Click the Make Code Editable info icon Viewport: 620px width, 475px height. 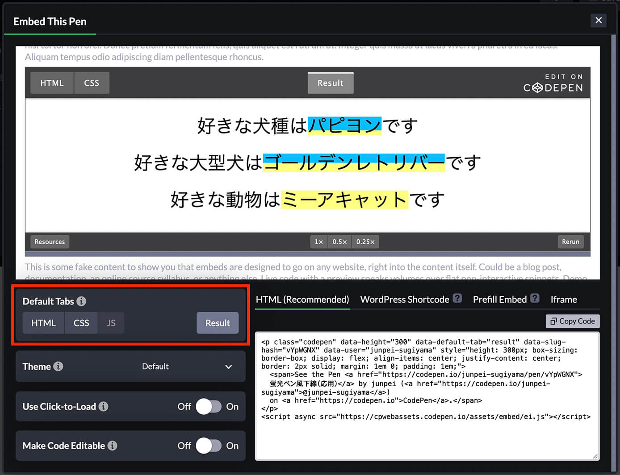point(113,446)
